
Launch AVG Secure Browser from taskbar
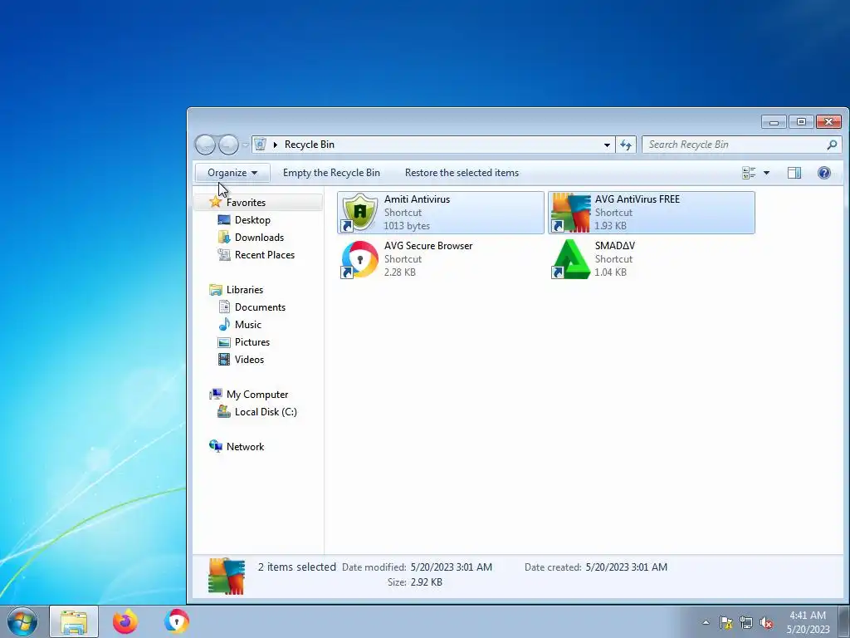[177, 621]
